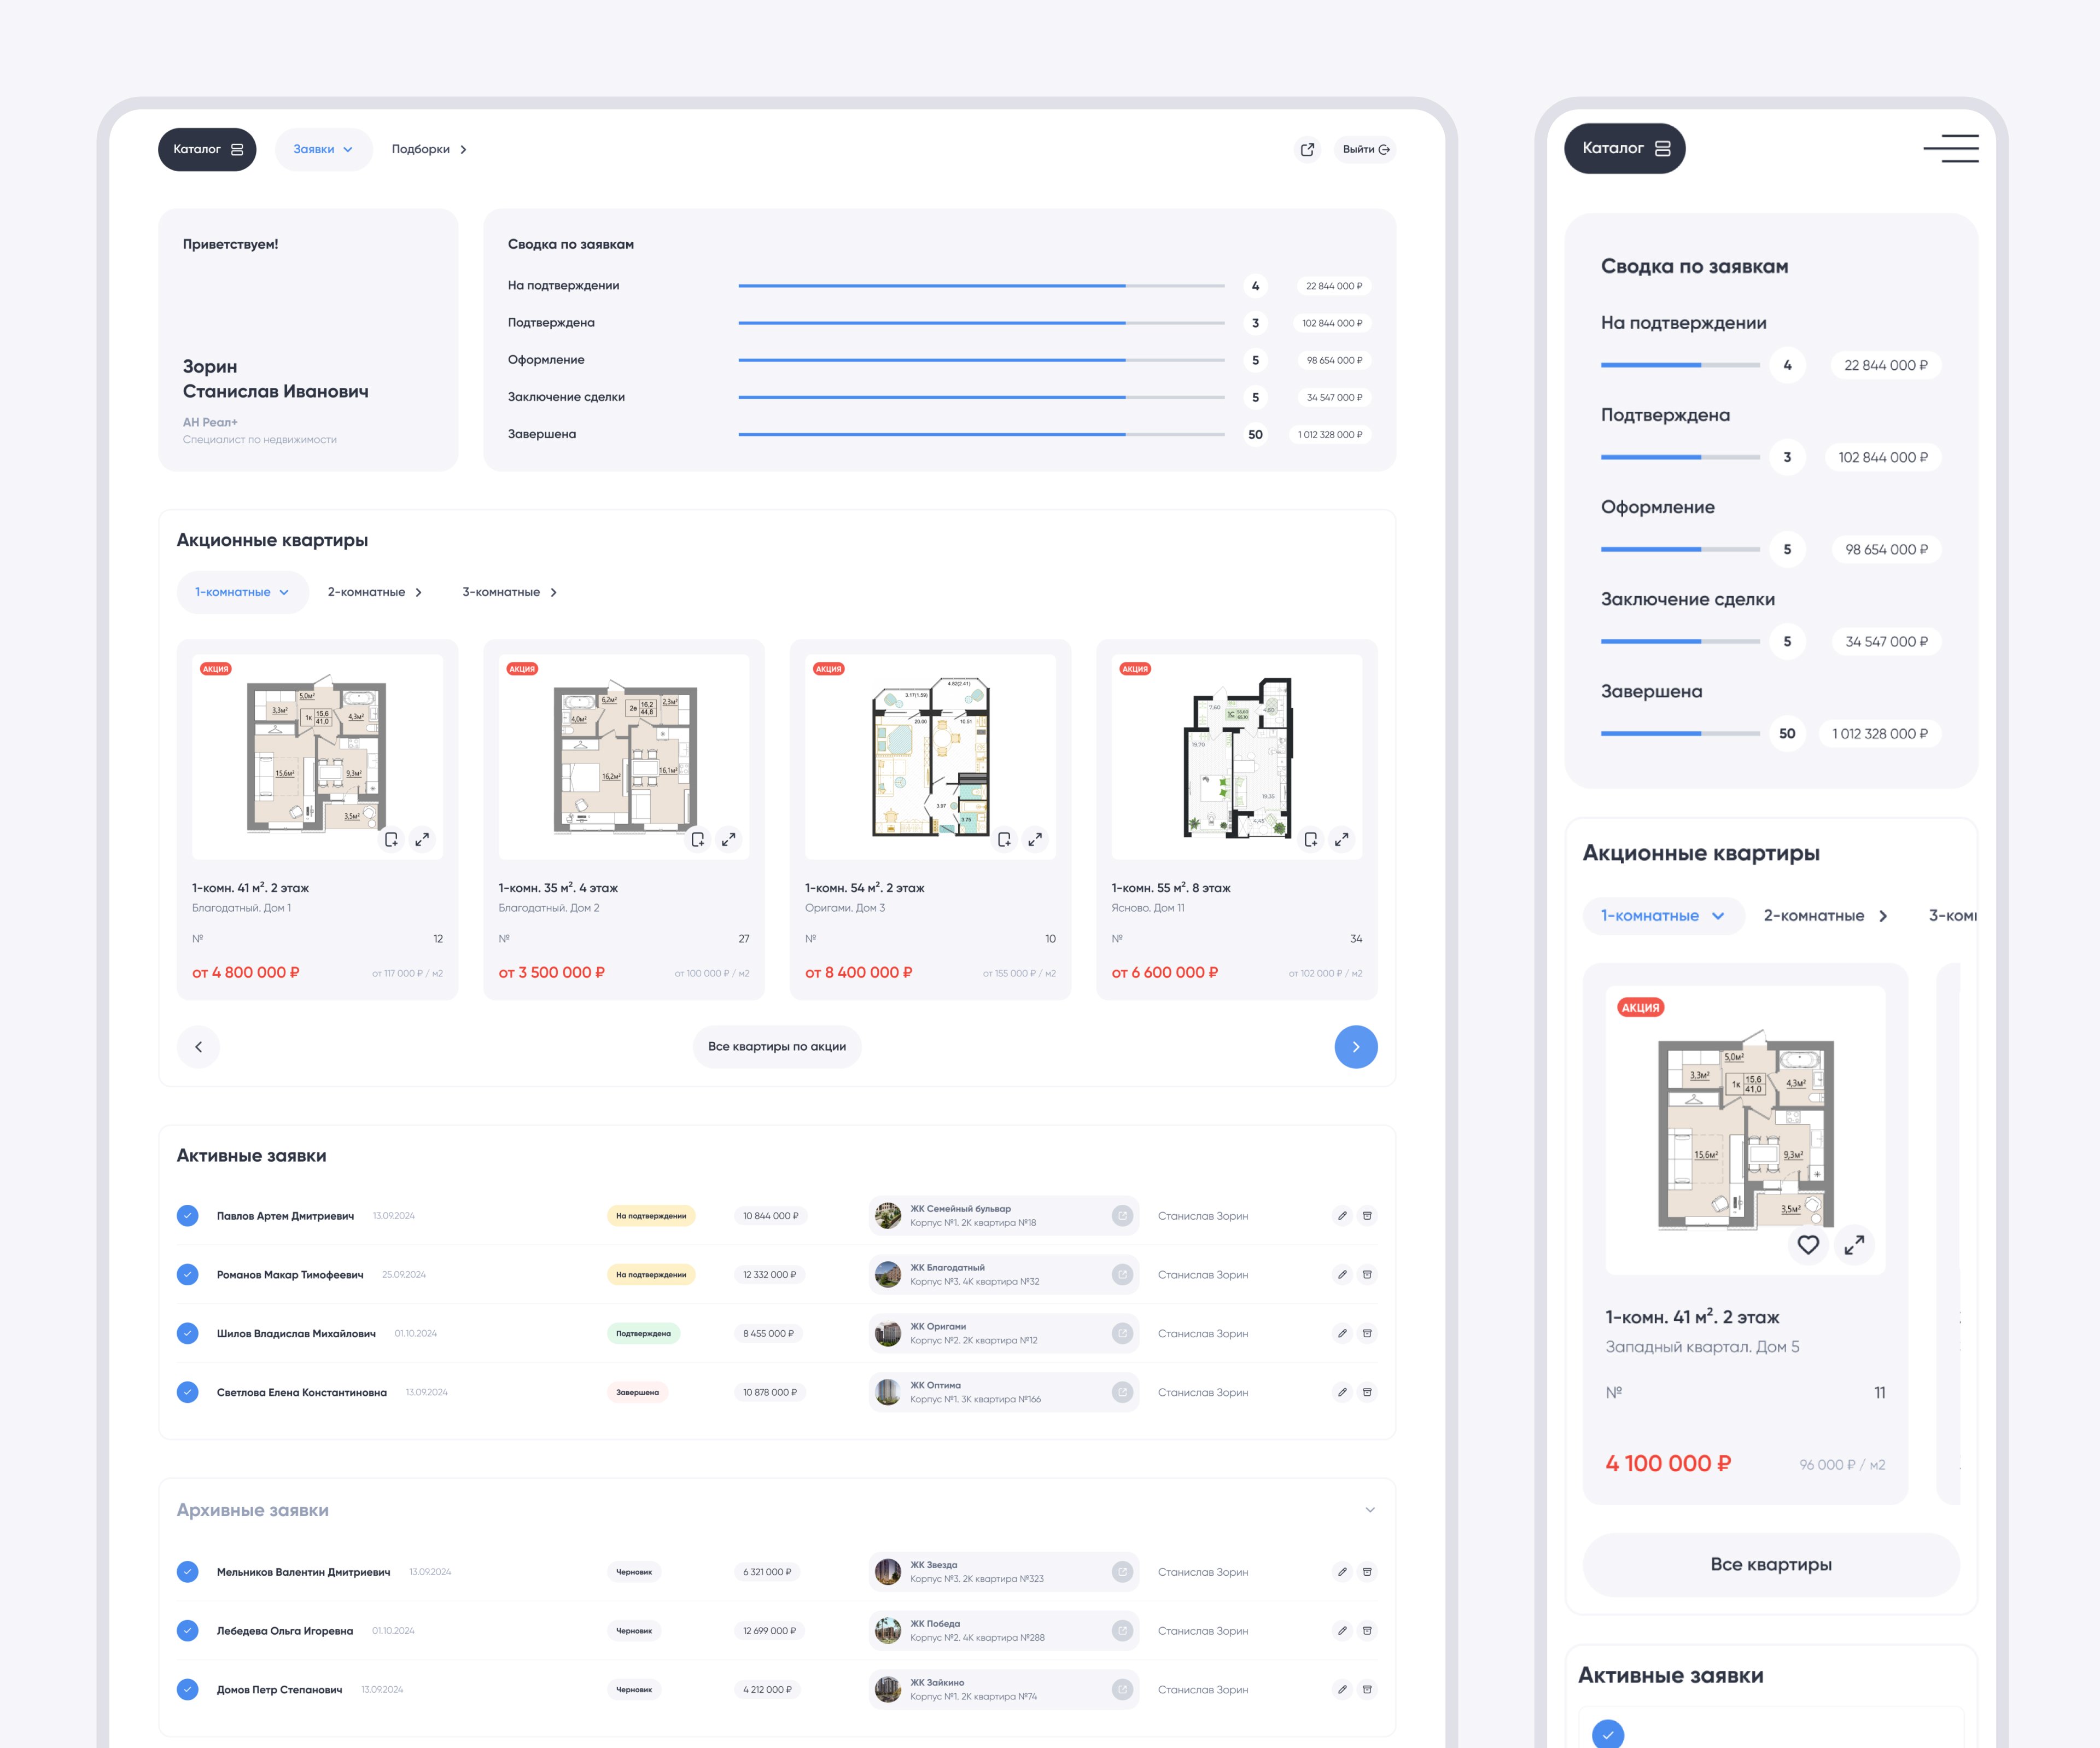Open the mobile hamburger menu
2100x1748 pixels.
click(x=1950, y=148)
